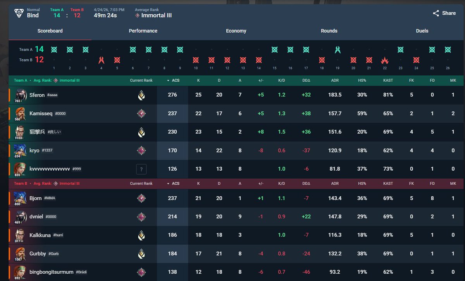Click Team A Immortal III rank icon in header row
This screenshot has height=281, width=465.
tap(56, 81)
